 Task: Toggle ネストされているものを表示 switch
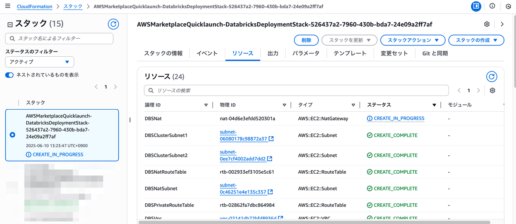9,75
